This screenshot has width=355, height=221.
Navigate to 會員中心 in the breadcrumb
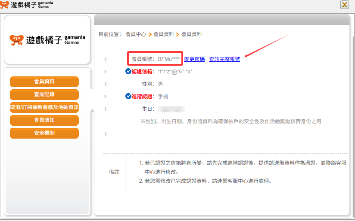pos(136,34)
